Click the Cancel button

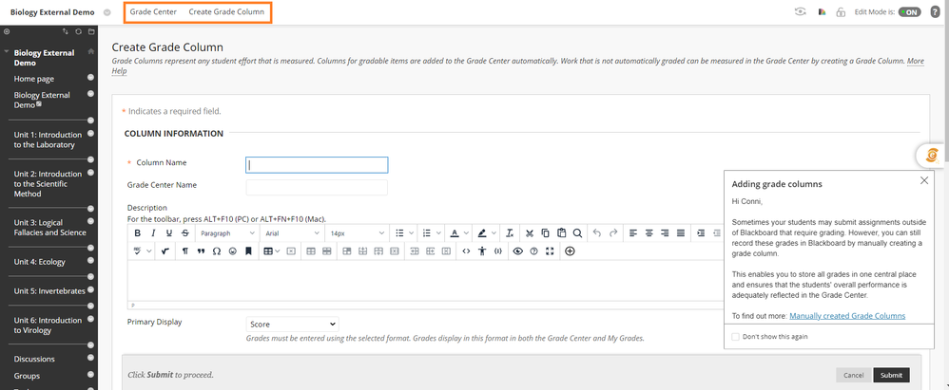[853, 375]
